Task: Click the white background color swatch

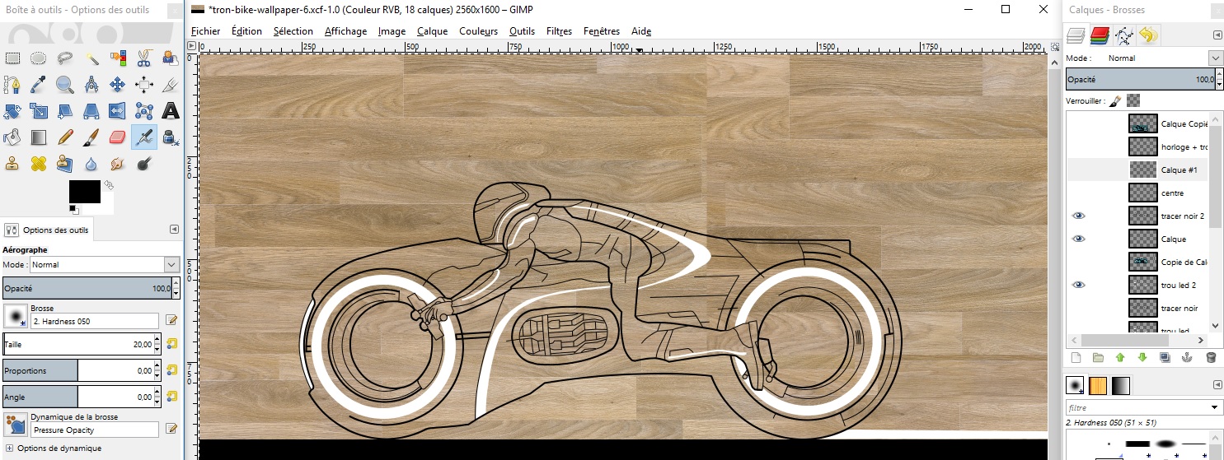Action: pos(107,204)
